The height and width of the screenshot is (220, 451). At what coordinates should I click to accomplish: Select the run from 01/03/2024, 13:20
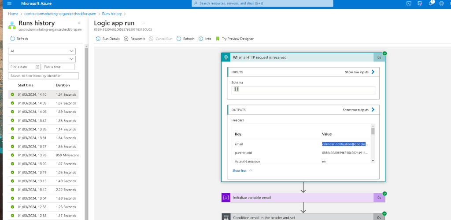point(44,164)
